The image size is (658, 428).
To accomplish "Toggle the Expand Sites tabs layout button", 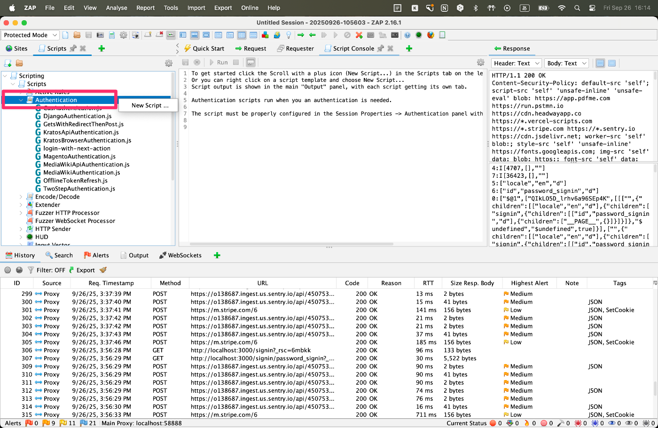I will (x=183, y=35).
